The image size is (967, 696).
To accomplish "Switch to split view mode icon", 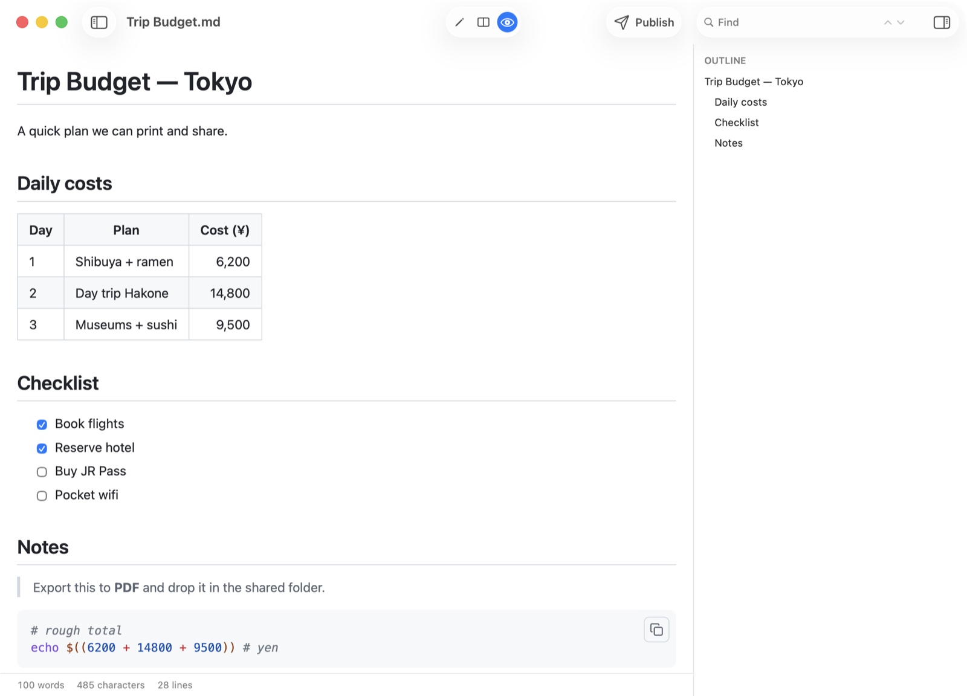I will point(483,22).
